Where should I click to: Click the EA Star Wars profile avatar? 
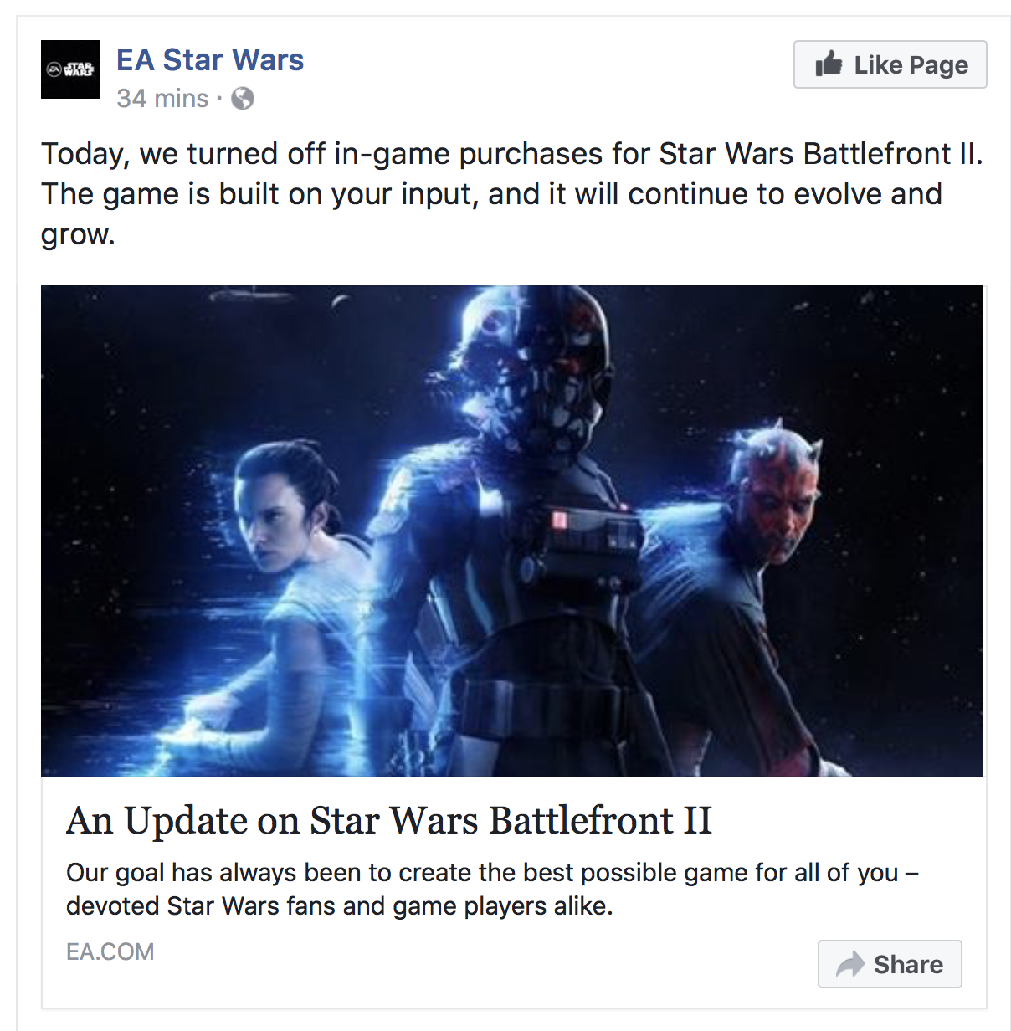tap(70, 69)
